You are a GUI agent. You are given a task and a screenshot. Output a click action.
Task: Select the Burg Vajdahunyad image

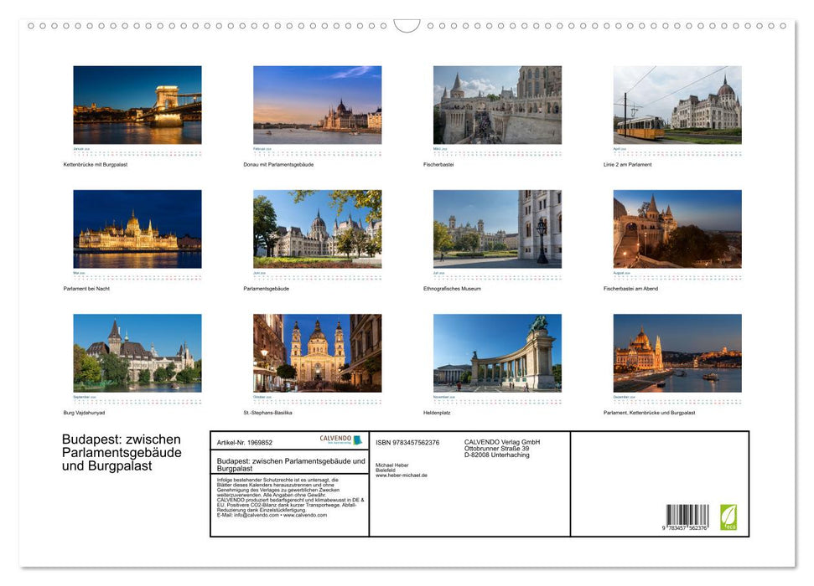click(138, 352)
